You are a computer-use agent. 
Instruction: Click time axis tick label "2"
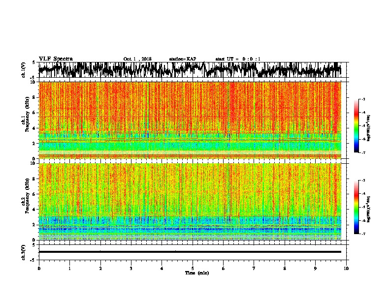(x=100, y=269)
